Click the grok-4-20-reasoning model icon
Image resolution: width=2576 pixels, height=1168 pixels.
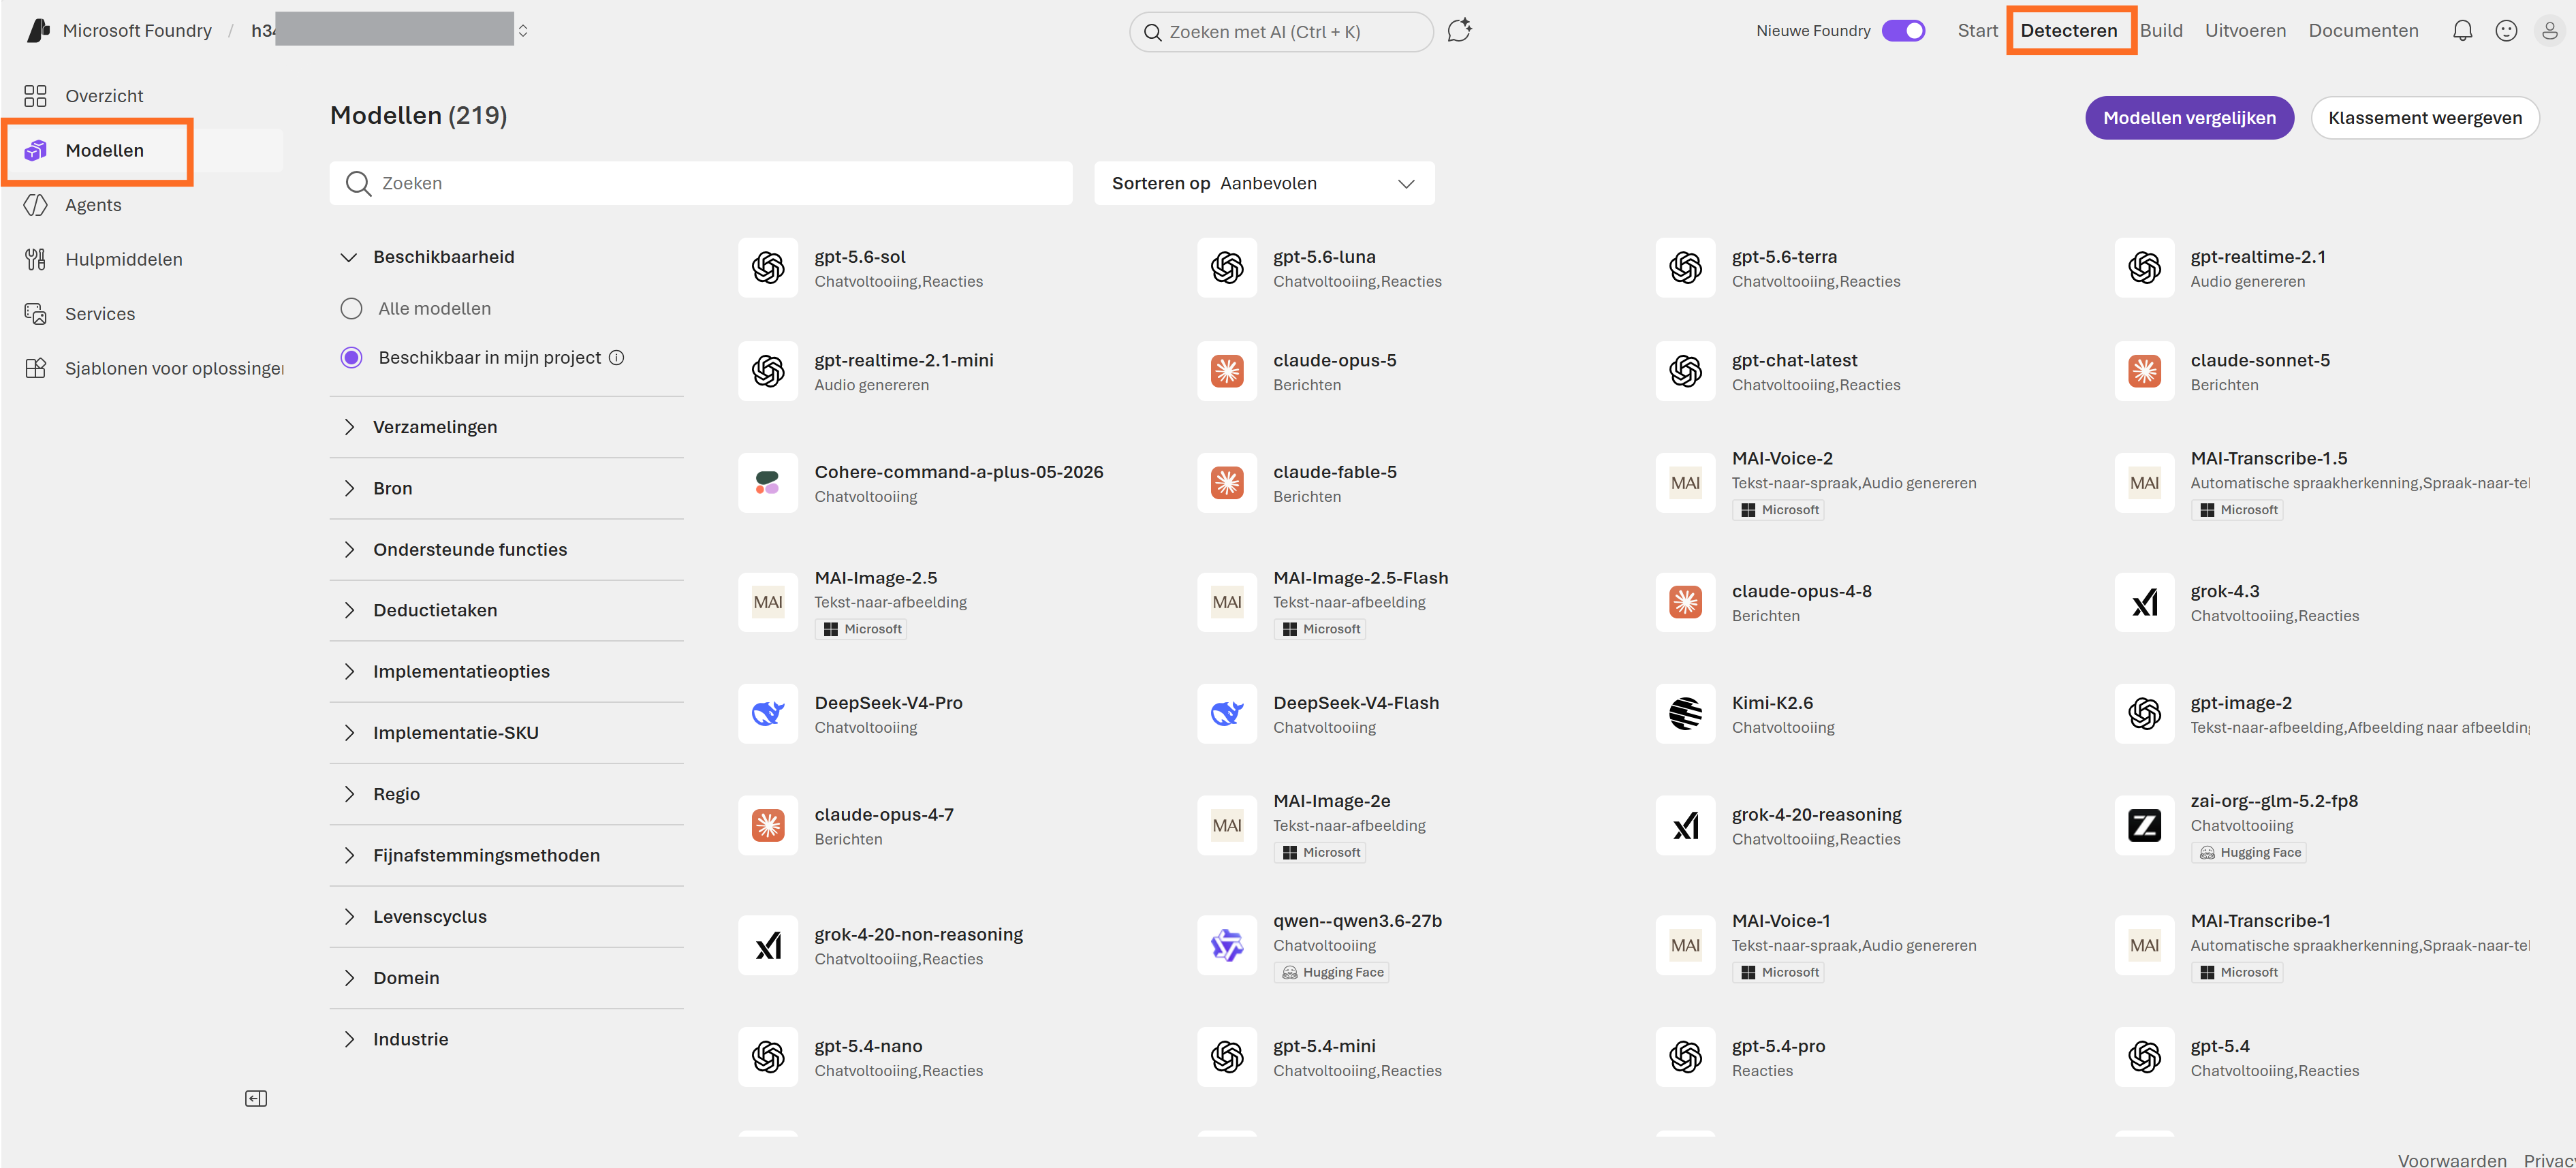1685,825
